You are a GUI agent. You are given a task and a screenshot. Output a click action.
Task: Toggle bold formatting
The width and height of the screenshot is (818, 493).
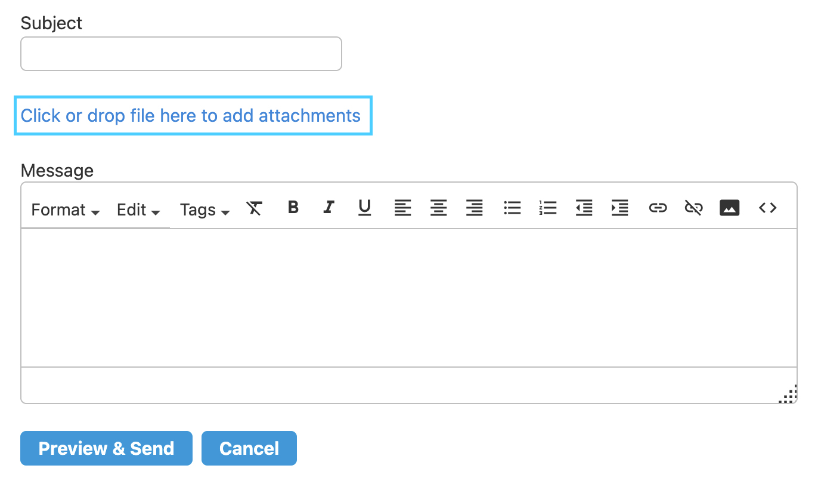(293, 207)
